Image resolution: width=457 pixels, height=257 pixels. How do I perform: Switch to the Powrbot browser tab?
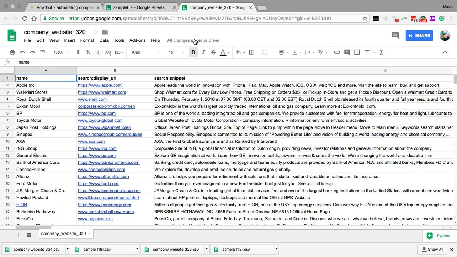tap(66, 7)
